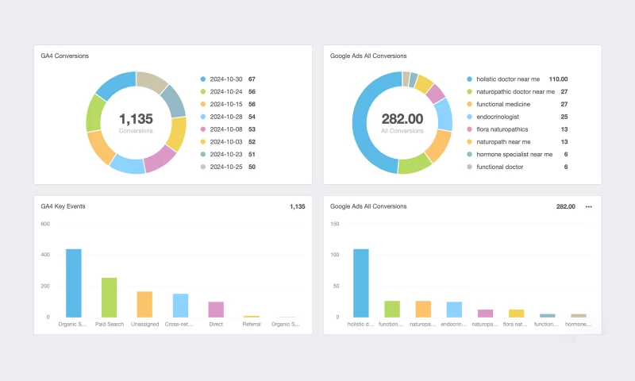The width and height of the screenshot is (635, 381).
Task: Click the pink dot beside flora naturopathics
Action: pyautogui.click(x=469, y=129)
